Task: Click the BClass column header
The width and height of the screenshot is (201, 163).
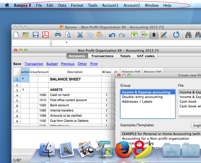Action: (106, 72)
